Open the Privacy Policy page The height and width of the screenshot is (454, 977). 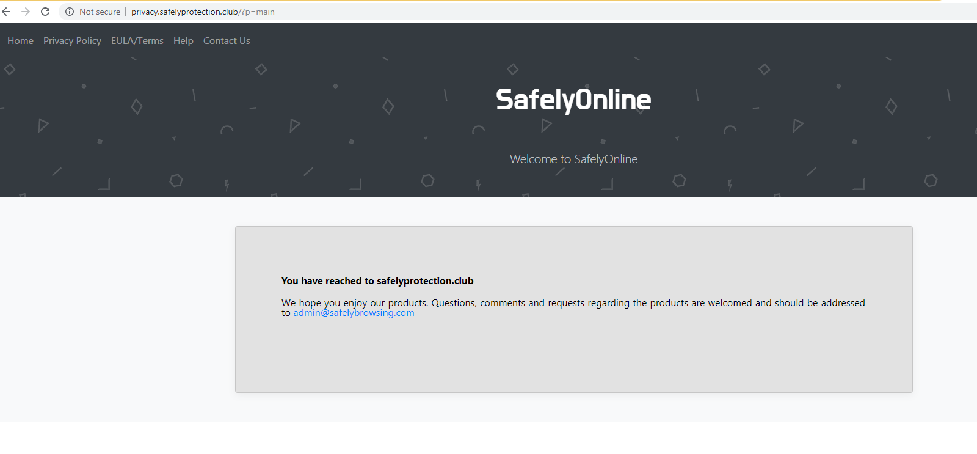pos(72,41)
